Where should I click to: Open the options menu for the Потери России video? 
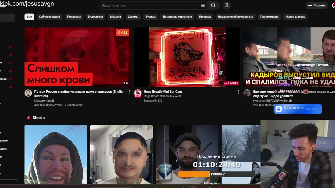[129, 92]
